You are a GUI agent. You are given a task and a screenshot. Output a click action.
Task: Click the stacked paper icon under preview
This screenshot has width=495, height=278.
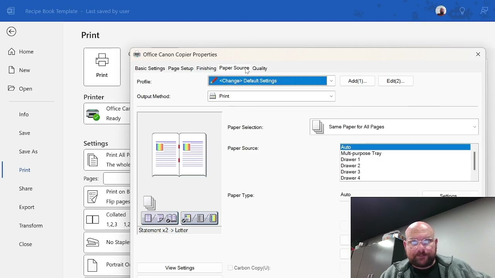pyautogui.click(x=149, y=203)
